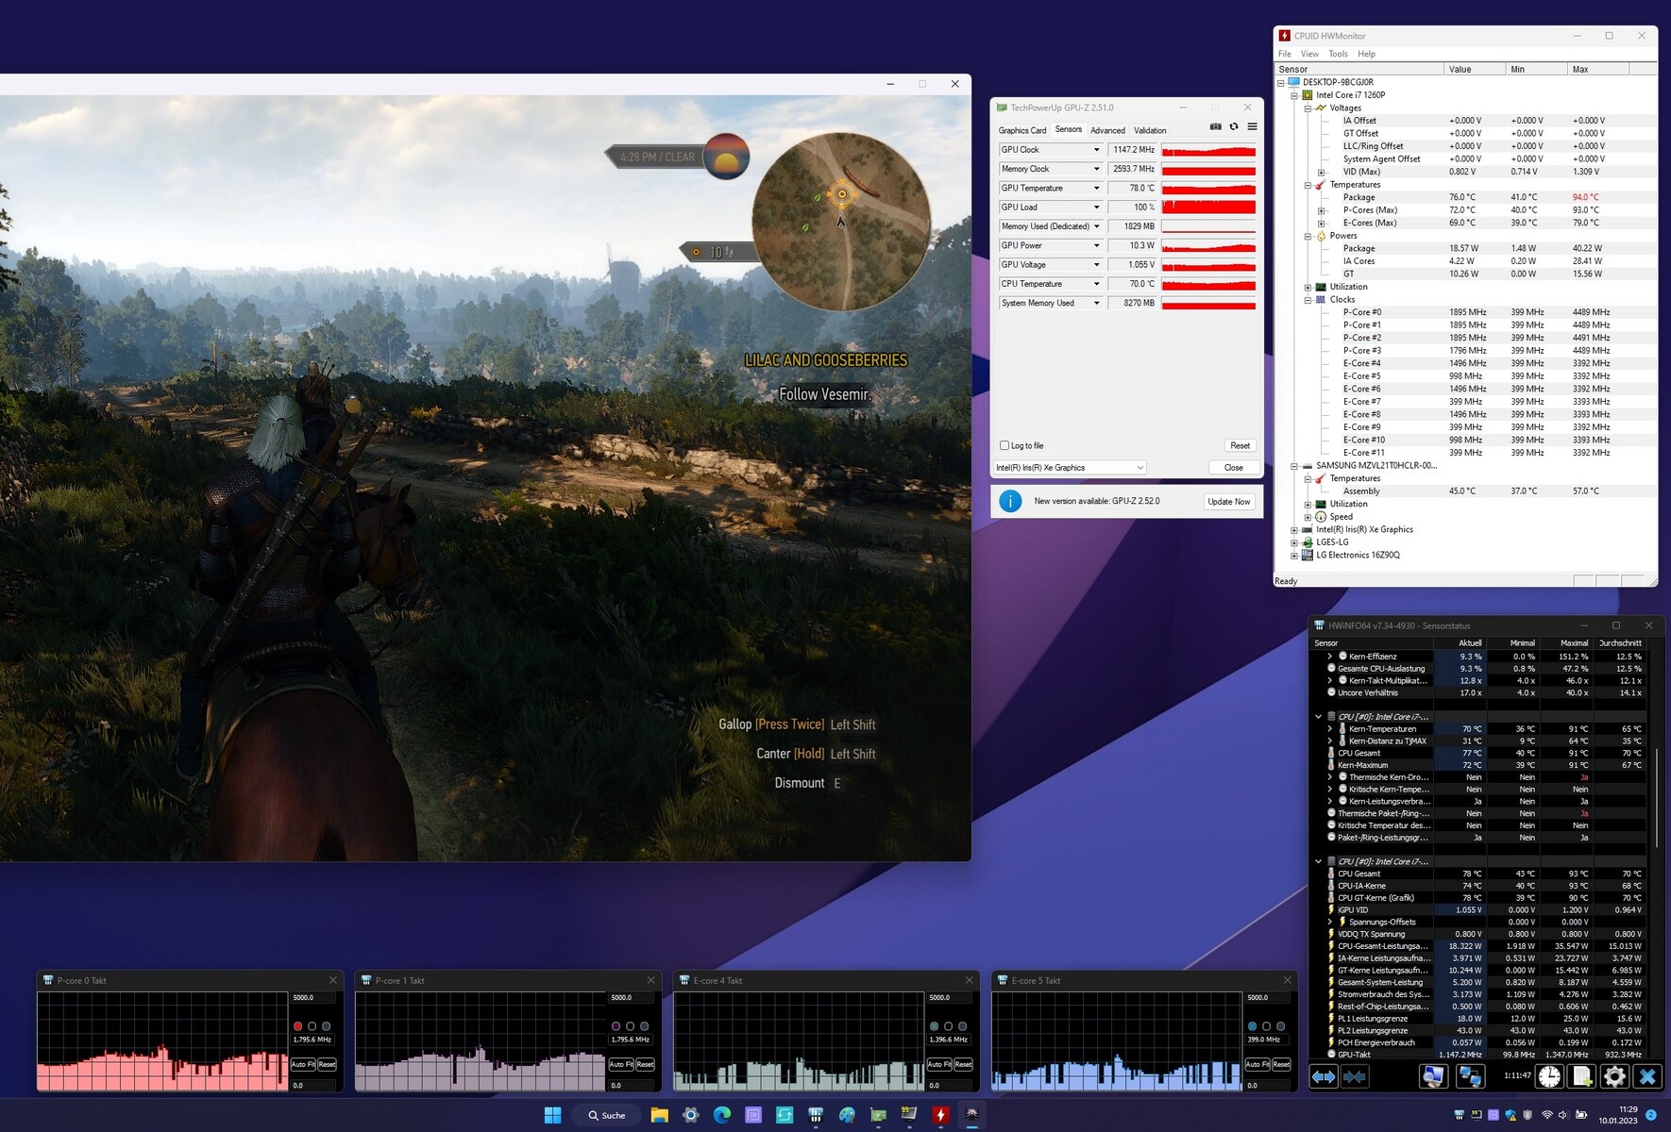Screen dimensions: 1671x1132
Task: Click Reset button in GPU-Z
Action: click(1240, 445)
